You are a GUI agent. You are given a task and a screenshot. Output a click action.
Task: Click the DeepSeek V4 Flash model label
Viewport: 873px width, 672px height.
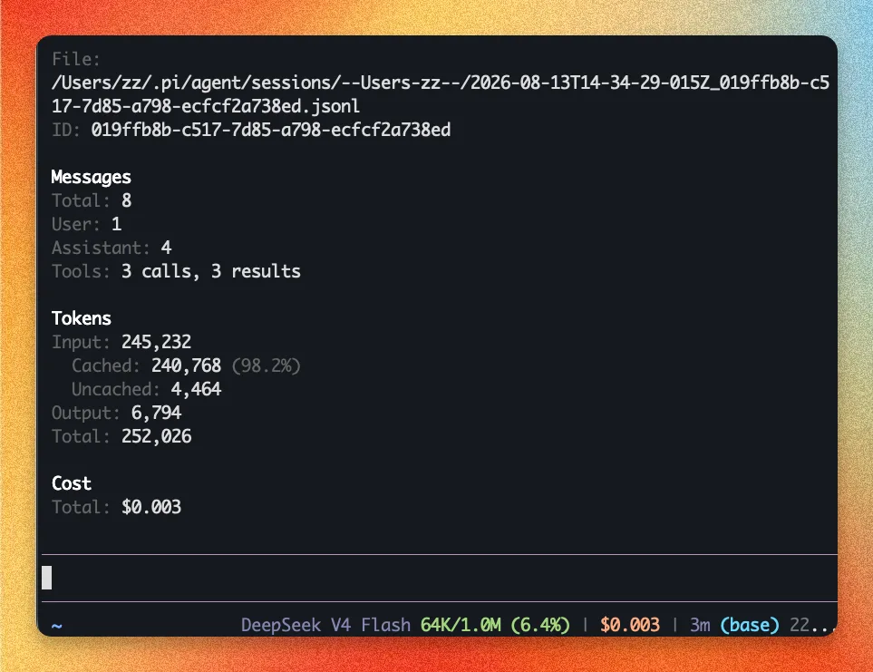point(325,625)
